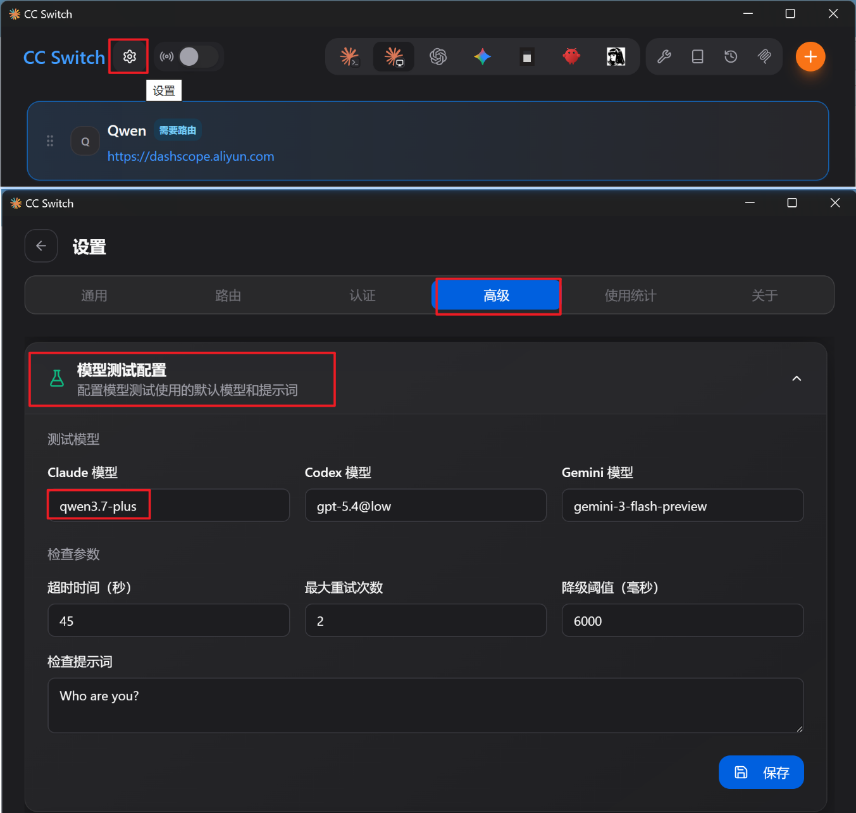The image size is (856, 813).
Task: Click the blue CC Switch logo text
Action: tap(64, 58)
